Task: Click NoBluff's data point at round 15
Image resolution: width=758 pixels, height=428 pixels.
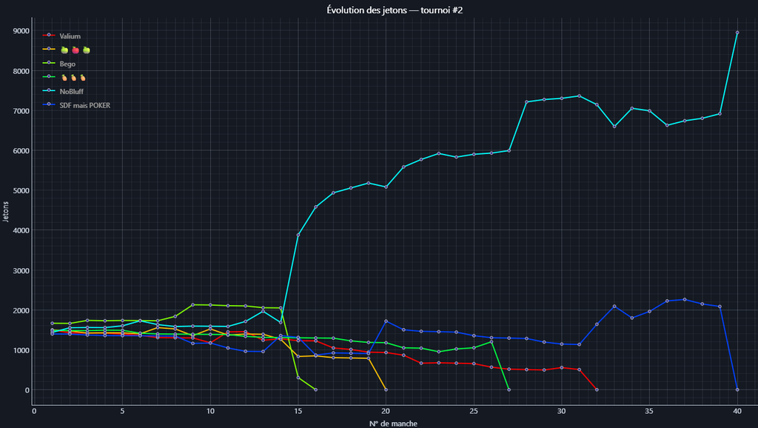Action: point(298,235)
